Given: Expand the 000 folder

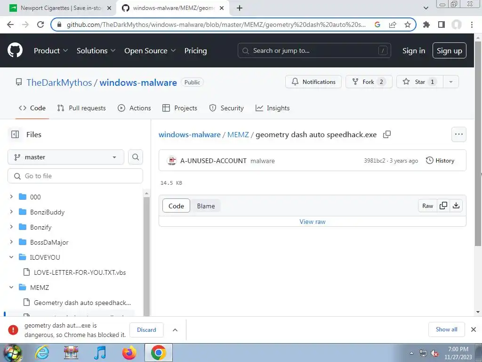Looking at the screenshot, I should click(x=11, y=197).
